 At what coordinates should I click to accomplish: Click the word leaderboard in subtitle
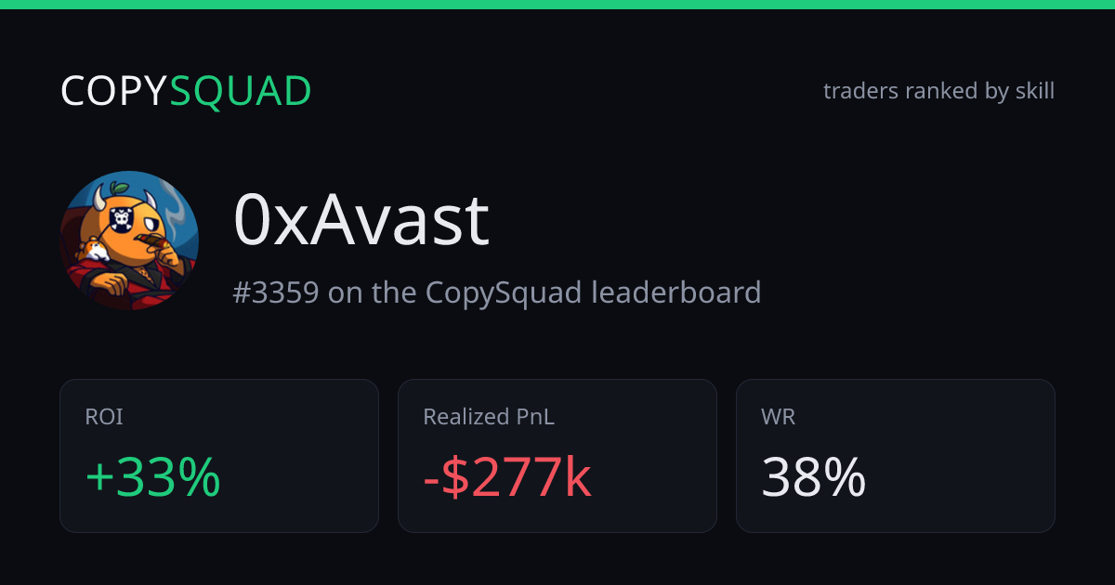click(x=676, y=292)
